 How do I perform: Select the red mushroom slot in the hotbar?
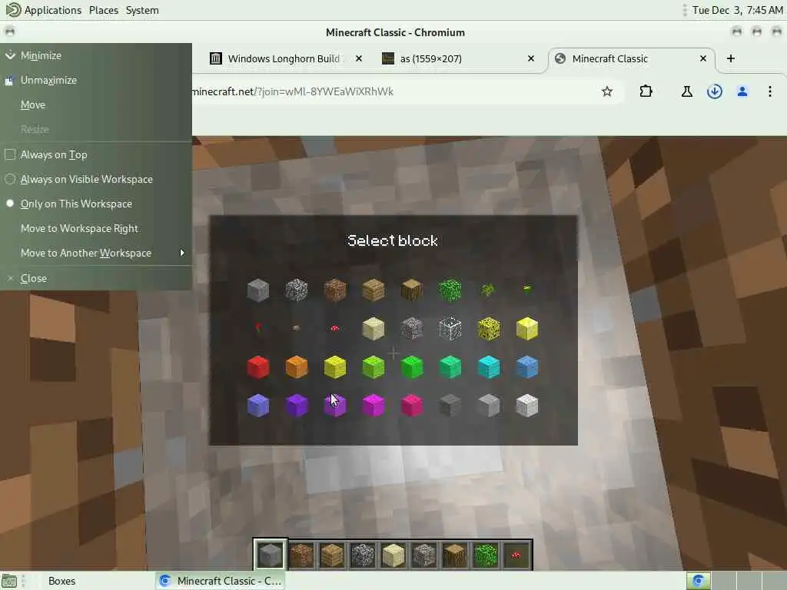[x=516, y=555]
